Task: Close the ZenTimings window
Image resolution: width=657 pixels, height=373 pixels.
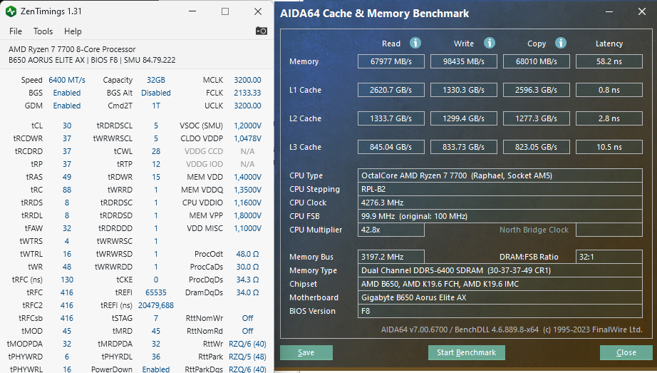Action: point(257,11)
